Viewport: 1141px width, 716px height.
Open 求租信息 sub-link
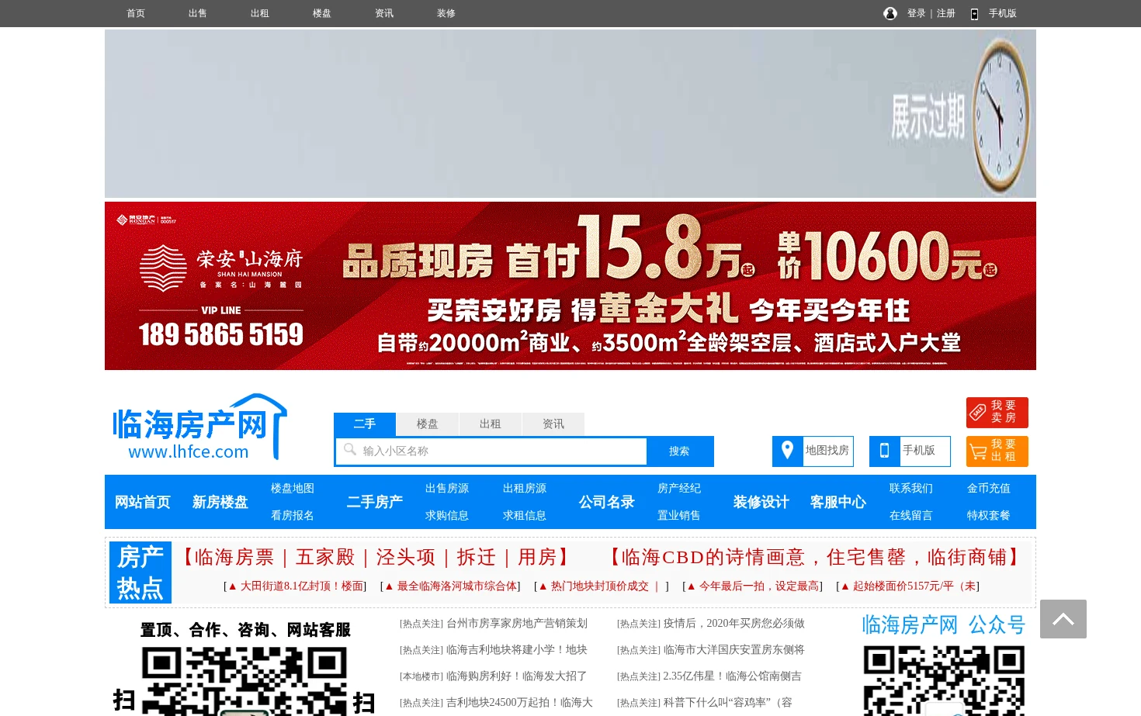tap(525, 515)
